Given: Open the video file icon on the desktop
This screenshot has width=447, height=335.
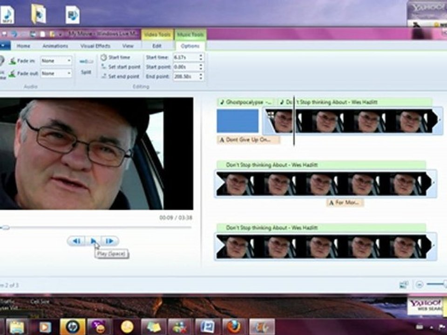Looking at the screenshot, I should coord(73,14).
